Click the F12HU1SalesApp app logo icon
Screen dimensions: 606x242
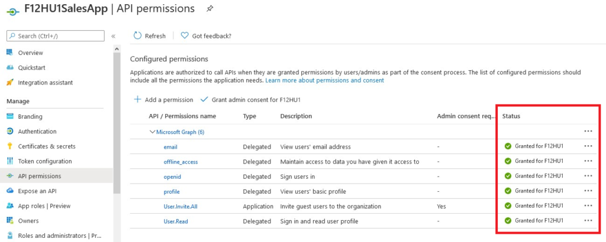click(13, 11)
